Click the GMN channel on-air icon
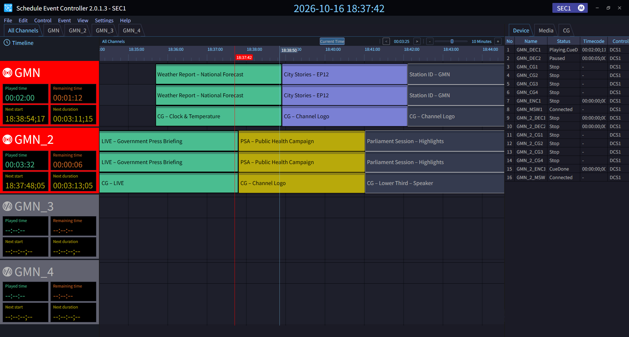 click(x=8, y=73)
